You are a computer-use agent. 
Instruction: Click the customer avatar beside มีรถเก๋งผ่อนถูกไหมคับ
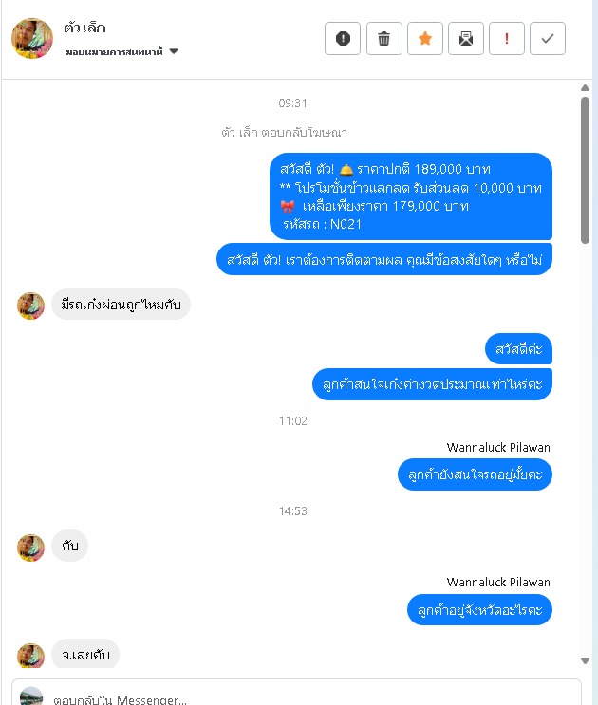point(30,306)
